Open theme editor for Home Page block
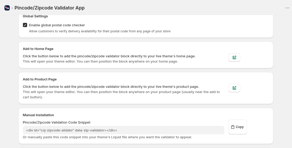292x148 pixels. tap(234, 58)
